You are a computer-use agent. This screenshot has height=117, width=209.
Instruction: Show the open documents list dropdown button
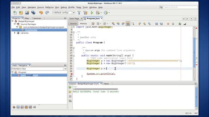point(191,19)
